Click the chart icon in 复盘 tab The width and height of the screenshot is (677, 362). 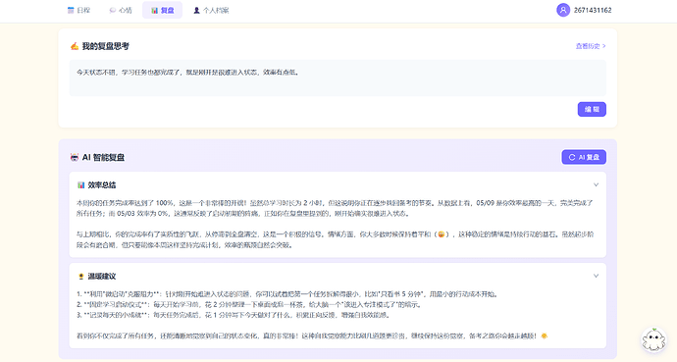(155, 10)
